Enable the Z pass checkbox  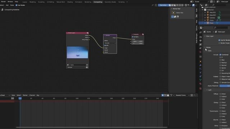220,57
